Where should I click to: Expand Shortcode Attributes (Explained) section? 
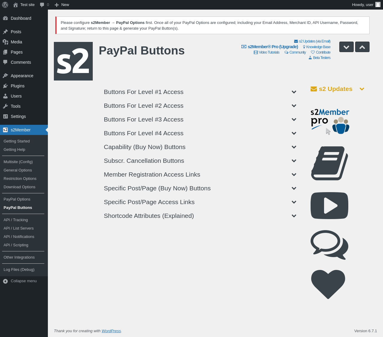(200, 216)
